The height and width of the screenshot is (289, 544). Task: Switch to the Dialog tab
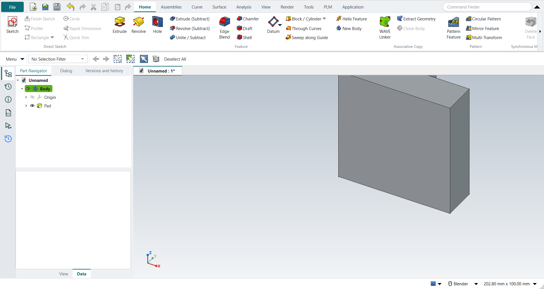(66, 71)
